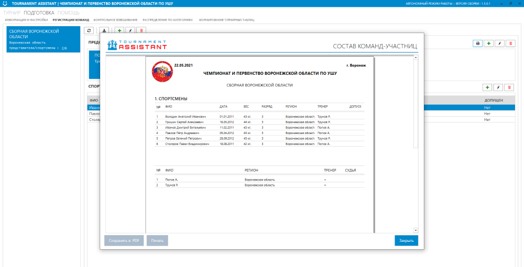Delete the representative with the red trash icon
Viewport: 524px width, 267px height.
510,43
